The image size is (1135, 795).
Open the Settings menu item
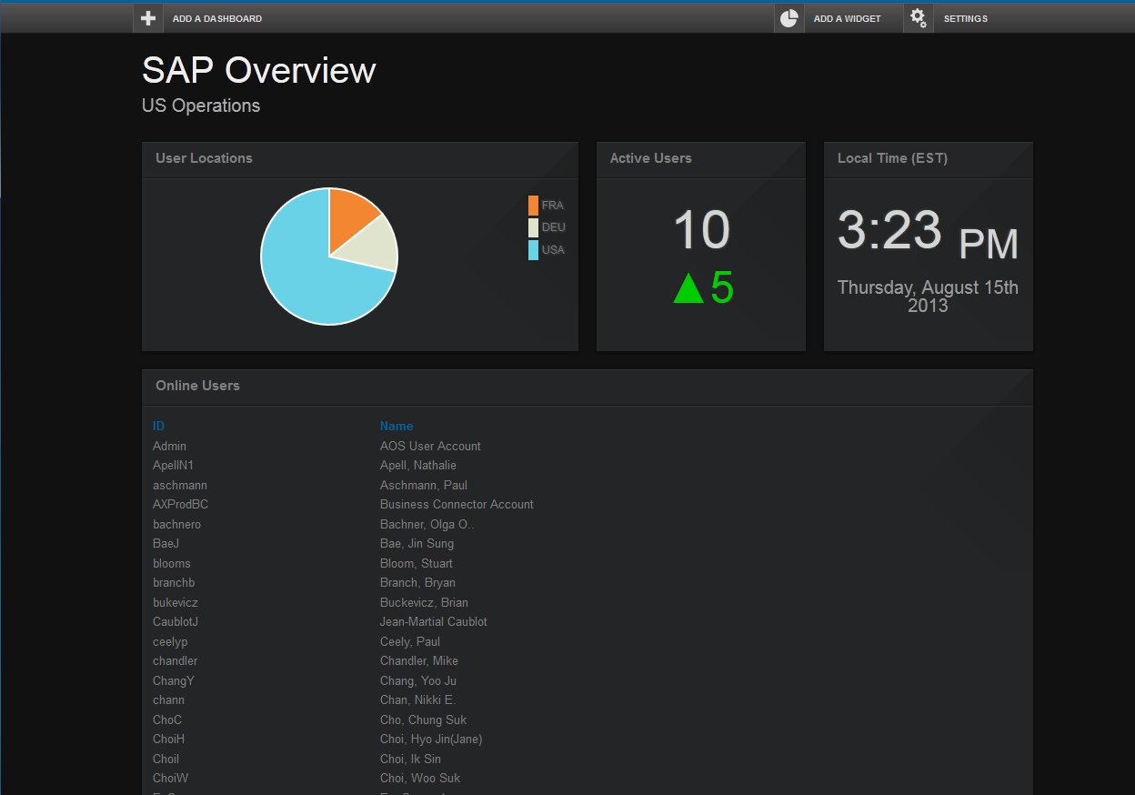965,18
